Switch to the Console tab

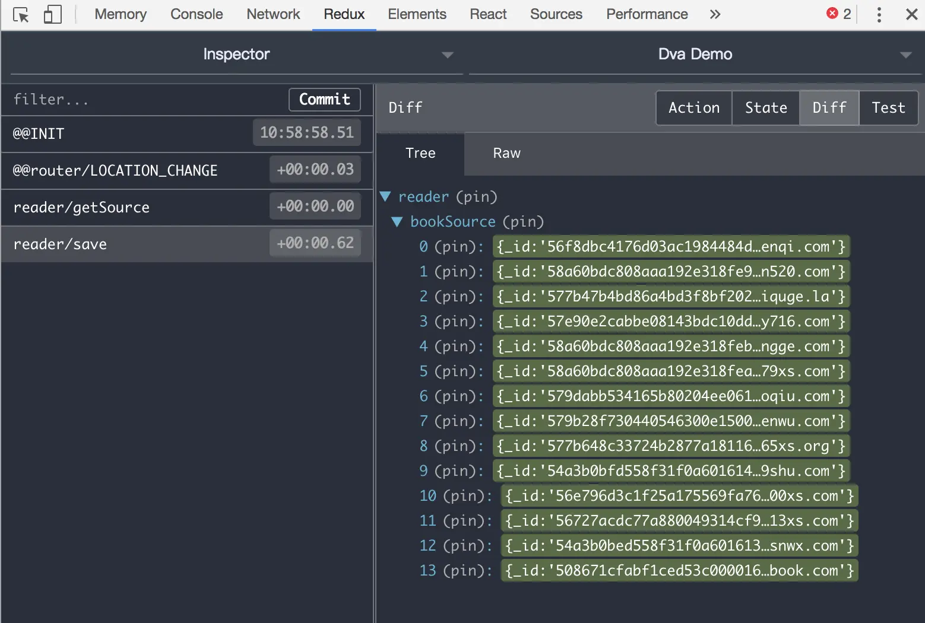[x=197, y=14]
